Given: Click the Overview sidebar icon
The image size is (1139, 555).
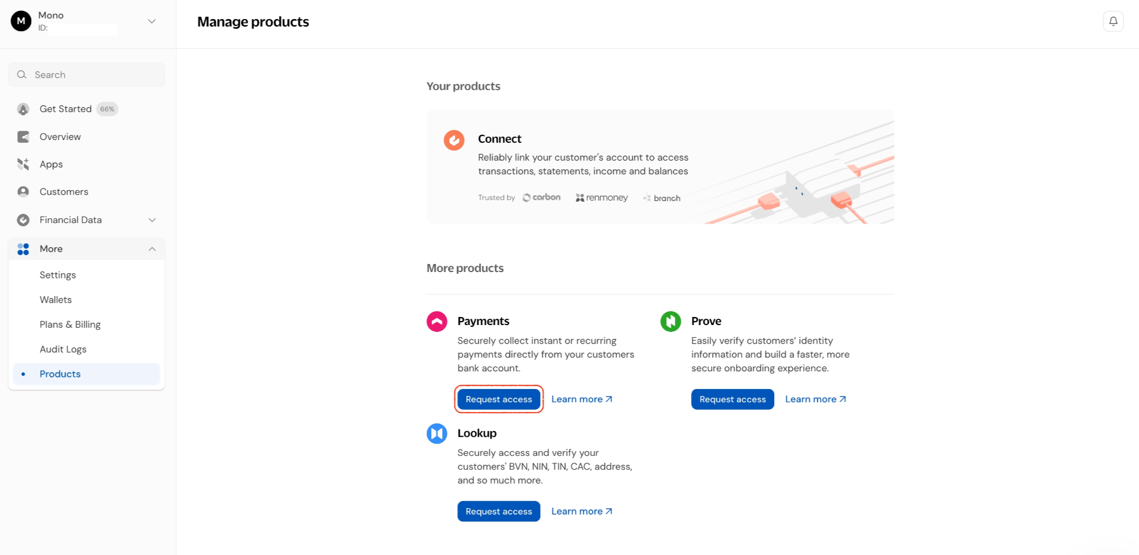Looking at the screenshot, I should [23, 137].
